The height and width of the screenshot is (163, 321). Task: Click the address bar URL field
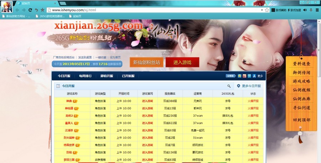(153, 10)
